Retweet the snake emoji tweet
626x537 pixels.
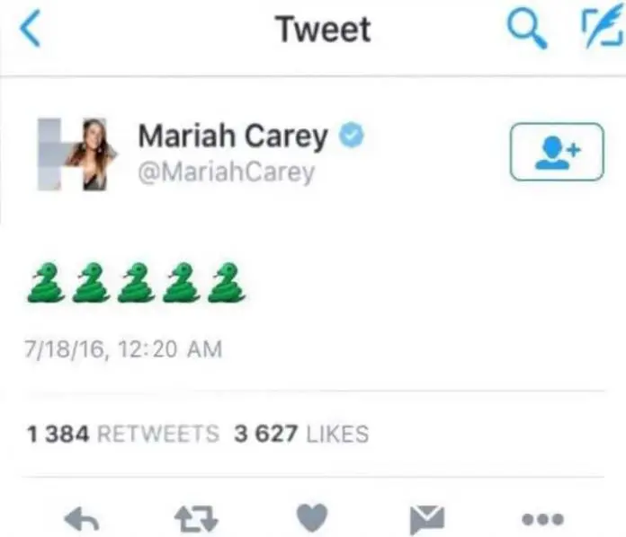pyautogui.click(x=196, y=519)
